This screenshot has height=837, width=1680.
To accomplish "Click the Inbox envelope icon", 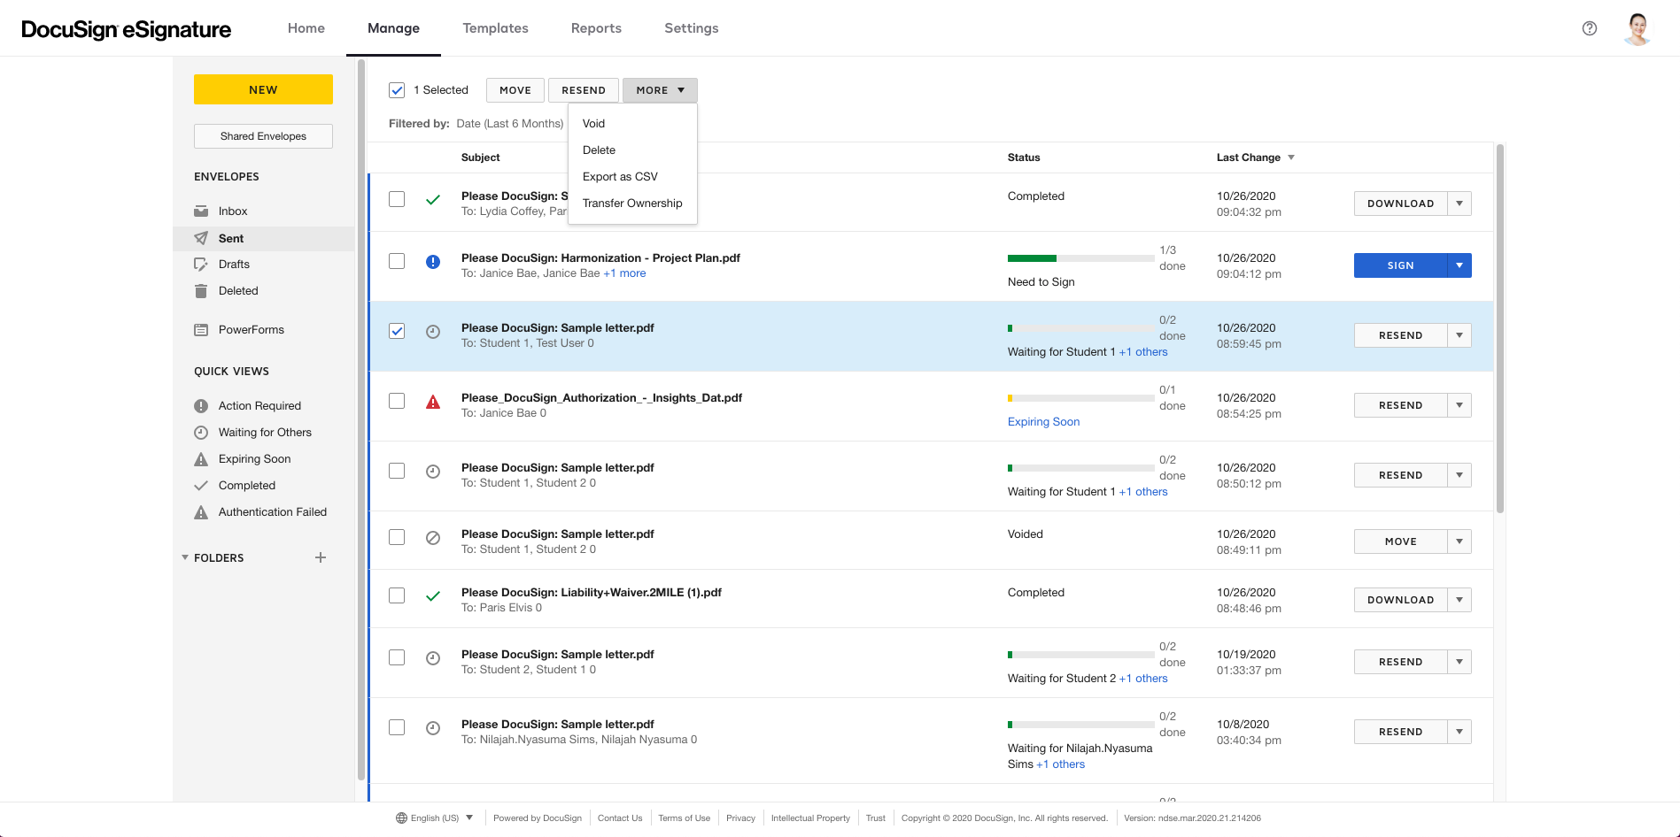I will [x=201, y=211].
